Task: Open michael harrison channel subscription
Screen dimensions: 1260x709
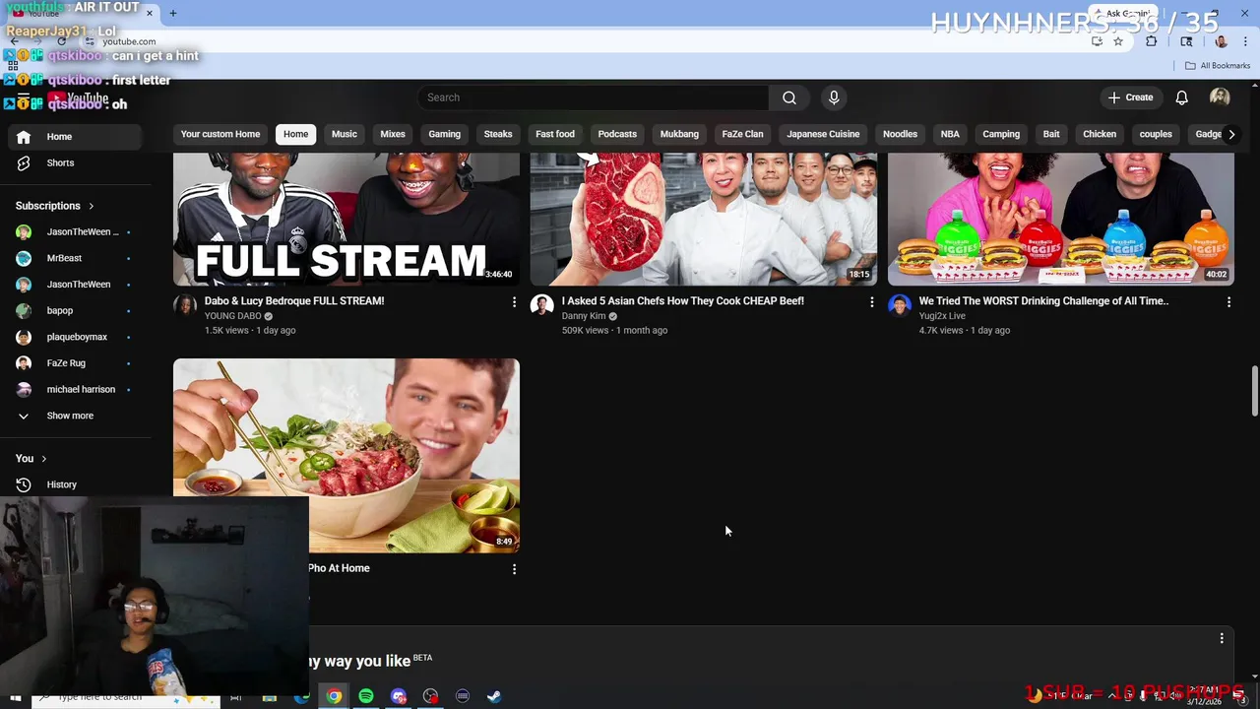Action: pyautogui.click(x=75, y=389)
